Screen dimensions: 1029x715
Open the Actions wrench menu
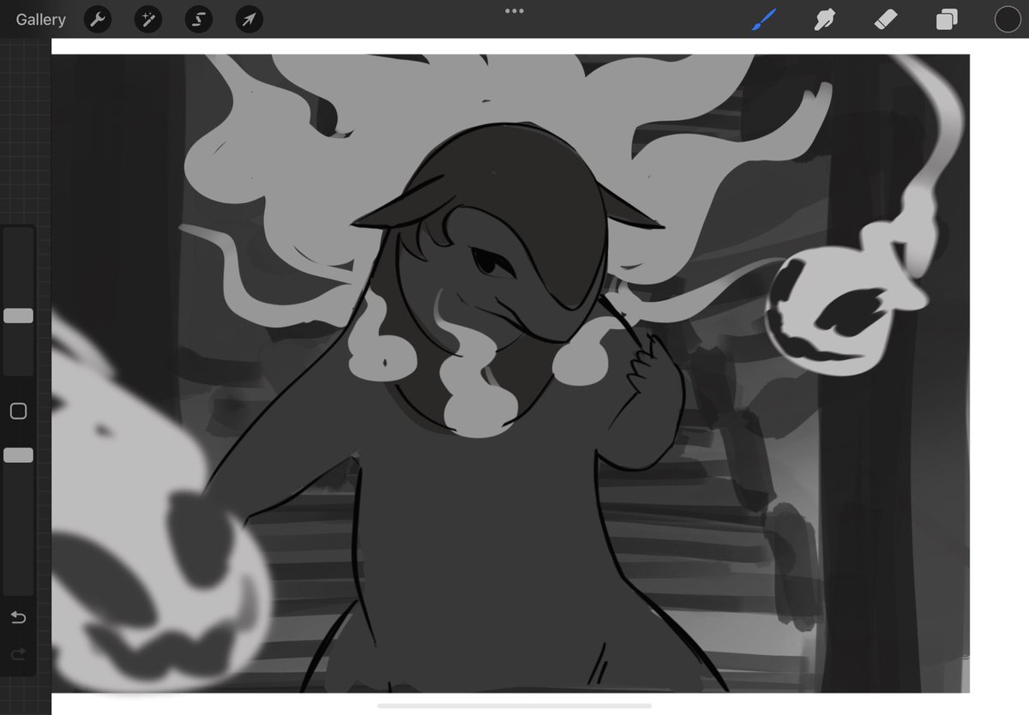click(x=98, y=20)
